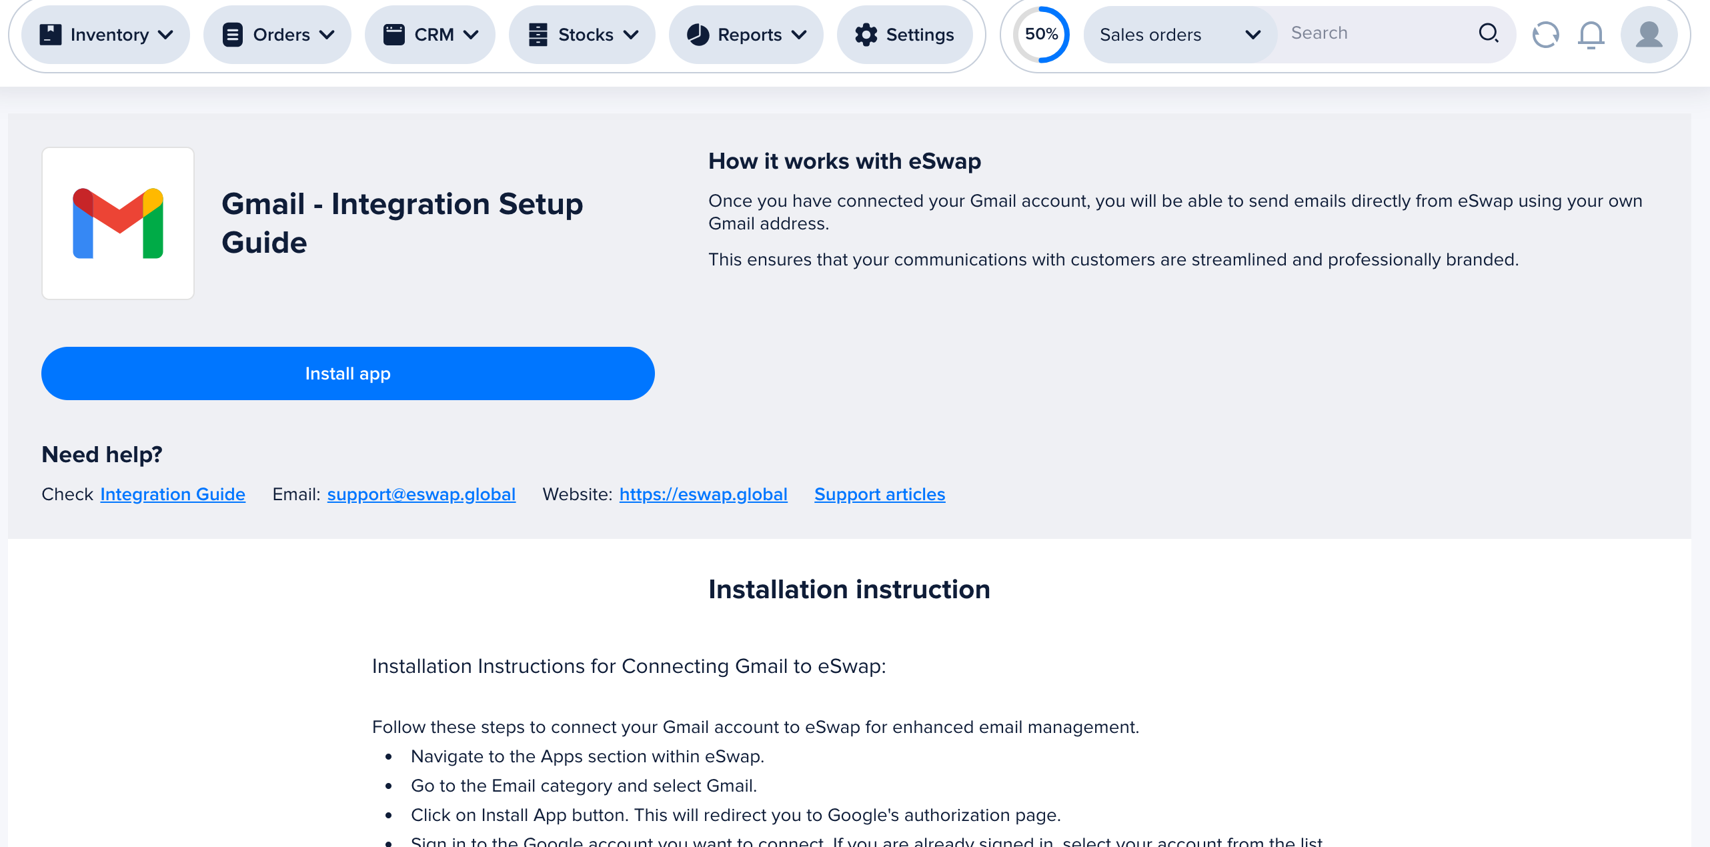The width and height of the screenshot is (1710, 847).
Task: Click the Settings gear icon
Action: 866,35
